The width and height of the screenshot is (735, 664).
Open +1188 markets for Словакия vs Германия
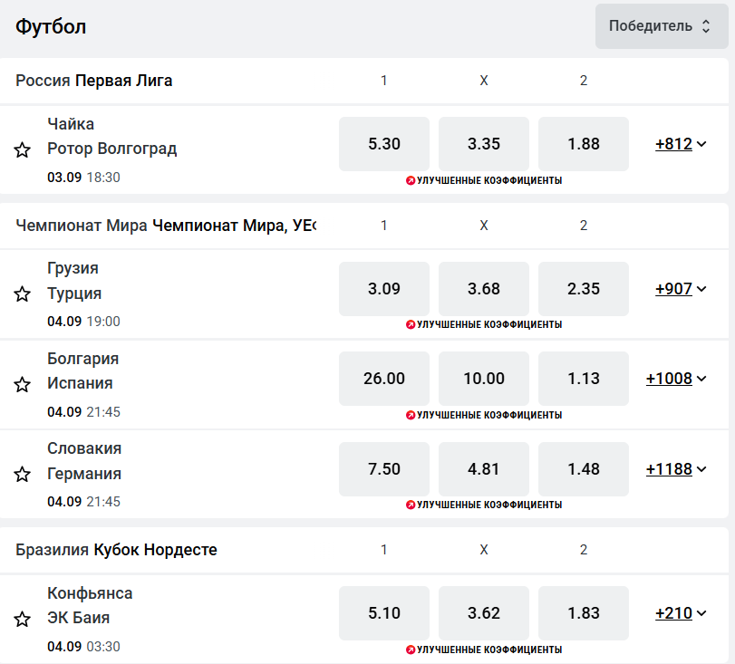pos(676,469)
